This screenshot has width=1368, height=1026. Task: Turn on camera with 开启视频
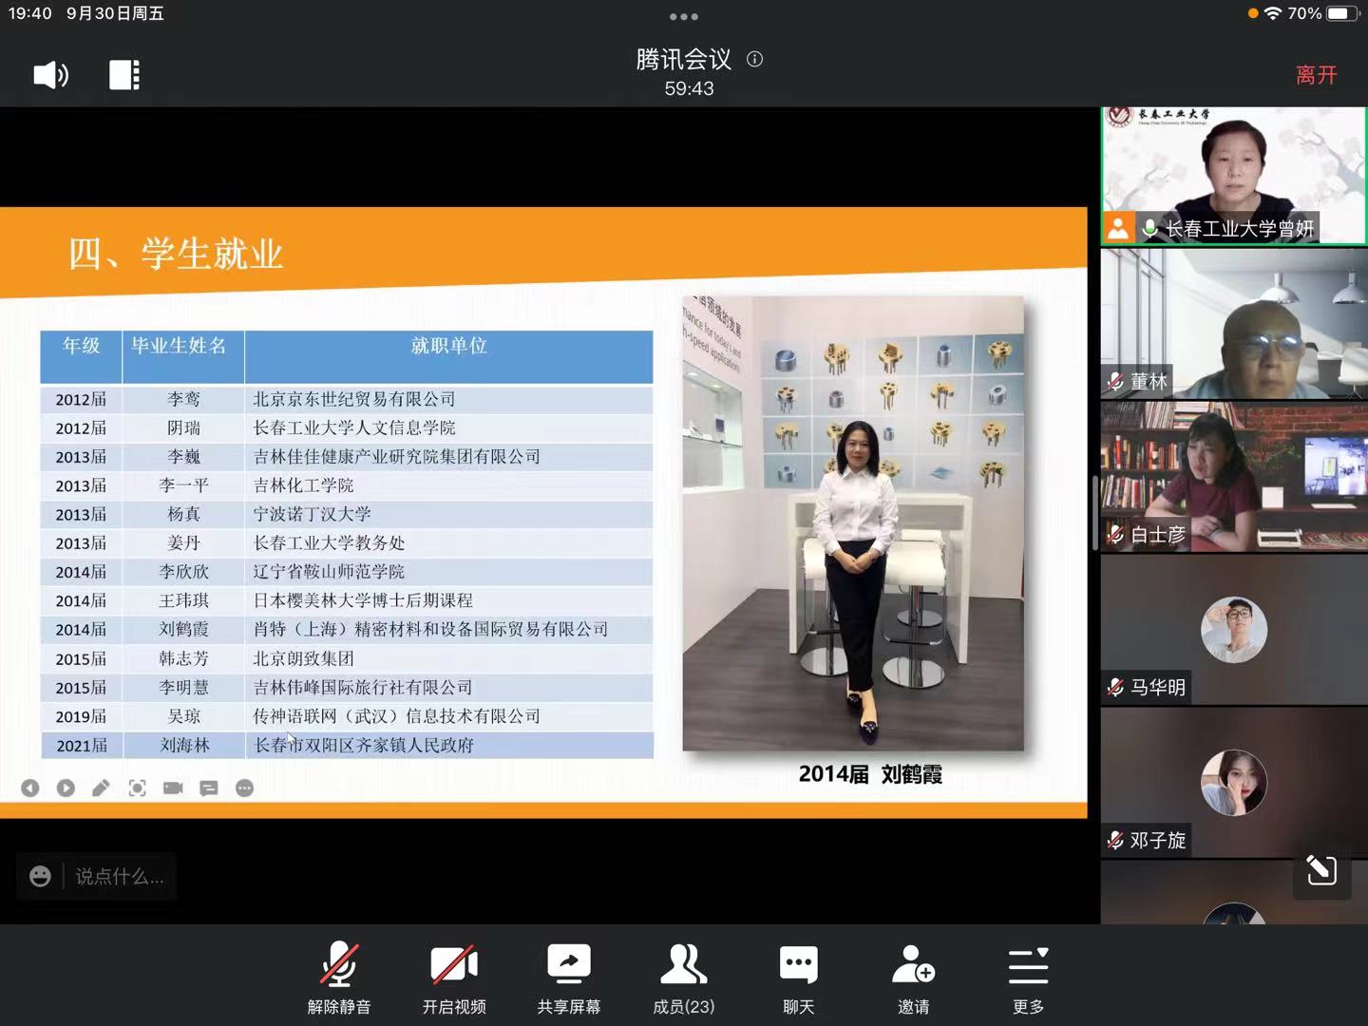point(454,978)
